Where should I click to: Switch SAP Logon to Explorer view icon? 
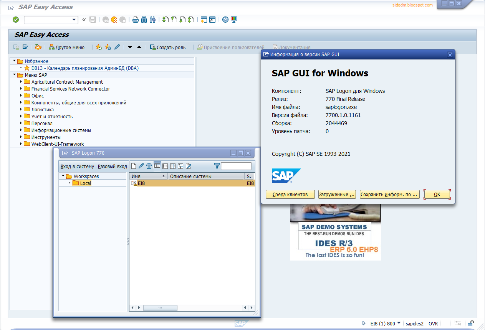[157, 166]
